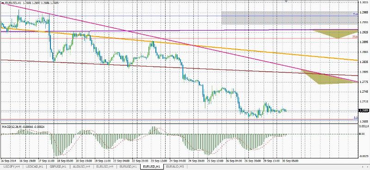Click the active bold EURUSD,H1 tab
Screen dimensions: 370x170
(x=152, y=166)
